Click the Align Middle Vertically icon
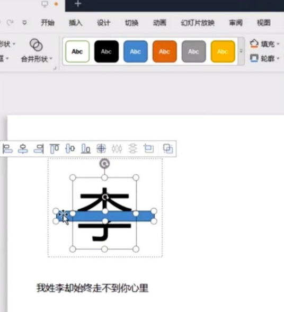The width and height of the screenshot is (284, 312). (70, 149)
